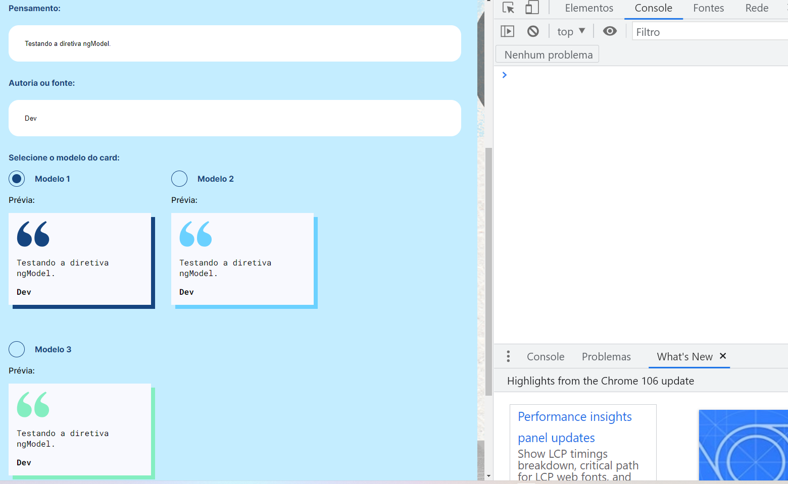Viewport: 788px width, 484px height.
Task: Switch to the main Console tab
Action: click(653, 8)
